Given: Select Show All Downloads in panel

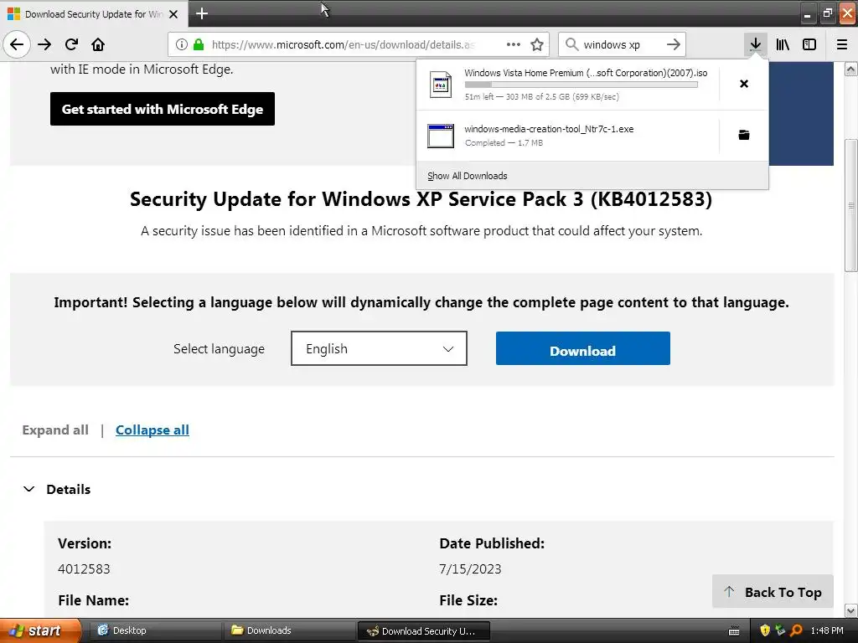Looking at the screenshot, I should click(x=467, y=176).
